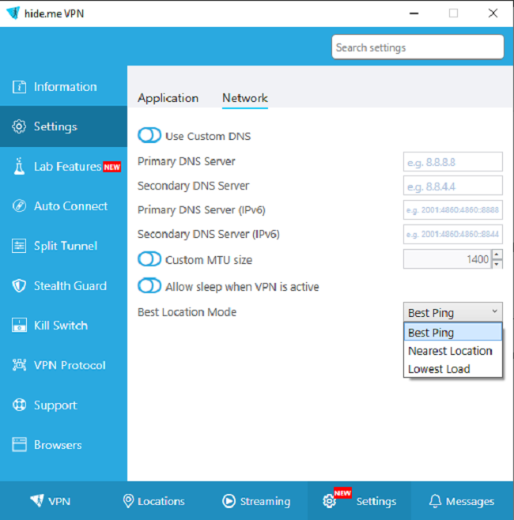
Task: Open Lab Features section label
Action: [68, 166]
